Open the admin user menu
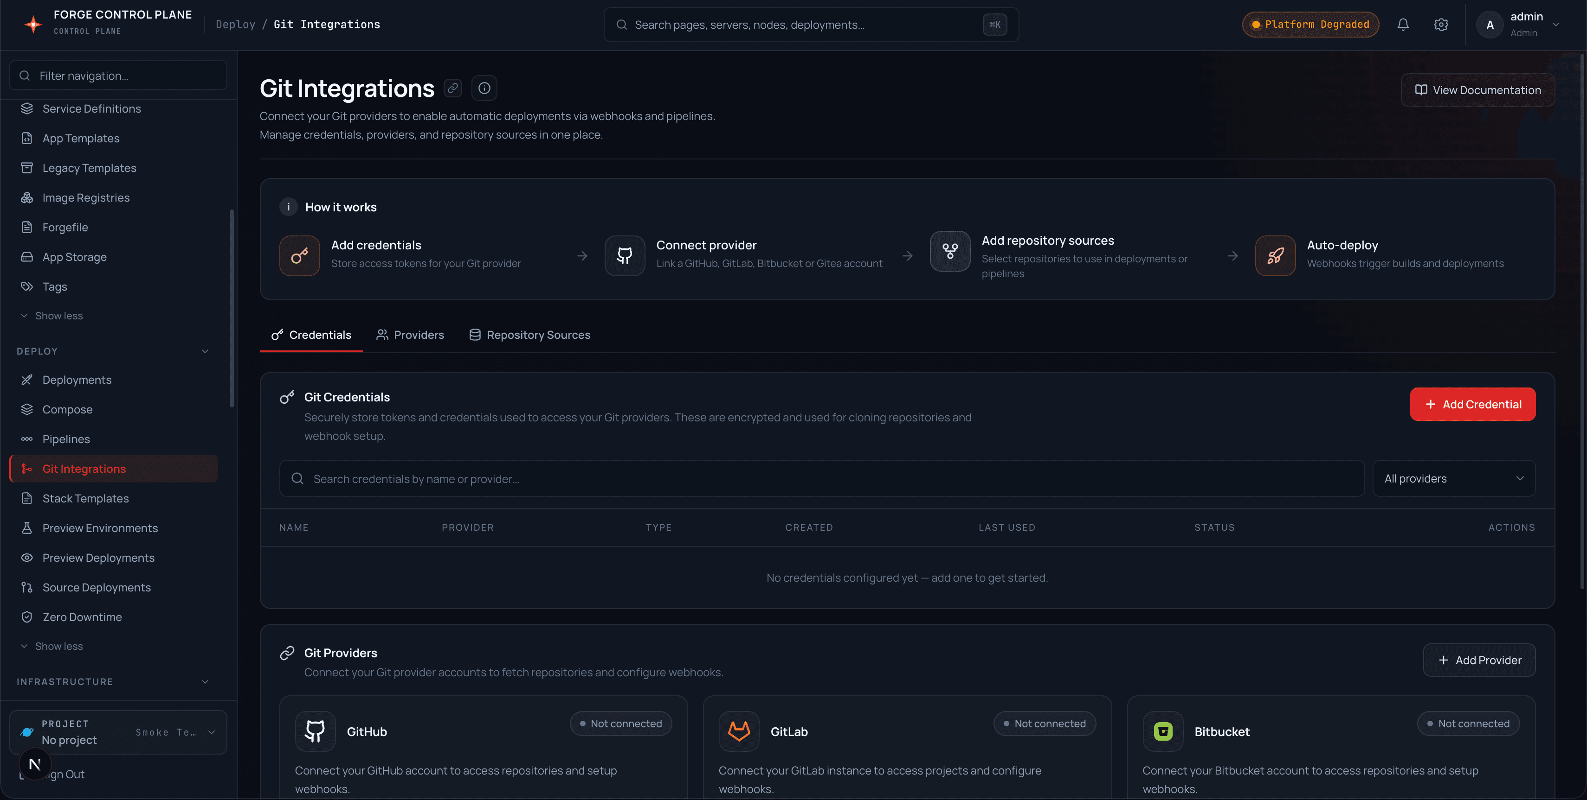 tap(1518, 25)
